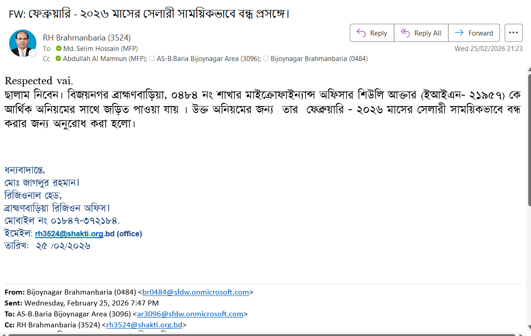Image resolution: width=531 pixels, height=336 pixels.
Task: Click the Reply All button
Action: point(421,33)
